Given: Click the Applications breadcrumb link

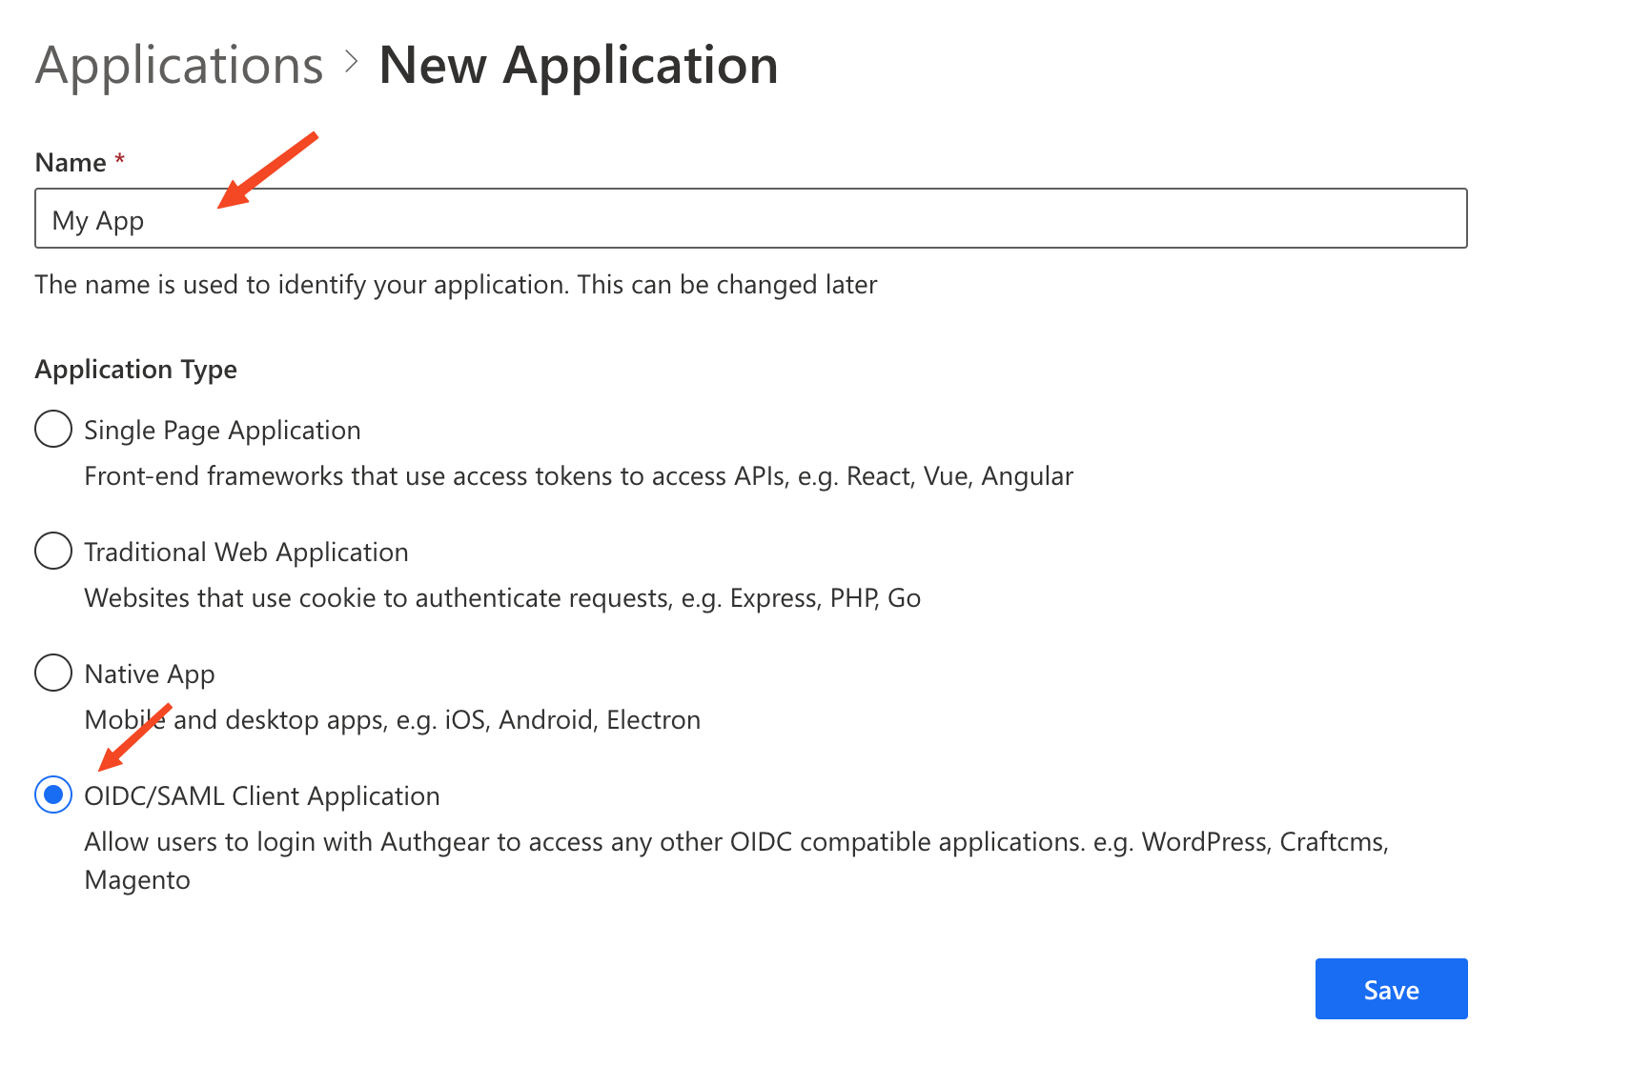Looking at the screenshot, I should pyautogui.click(x=179, y=66).
